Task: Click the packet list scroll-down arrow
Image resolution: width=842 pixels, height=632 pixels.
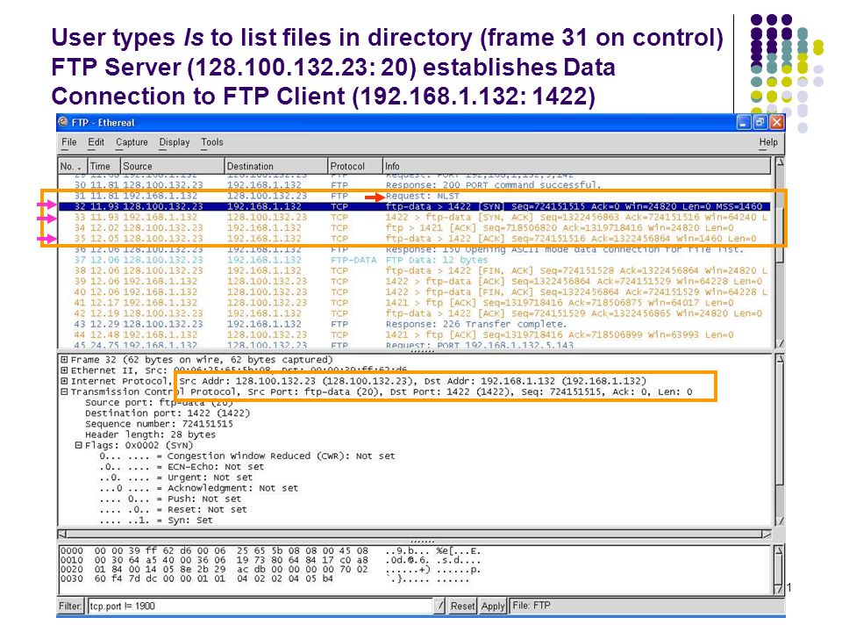Action: click(x=779, y=343)
